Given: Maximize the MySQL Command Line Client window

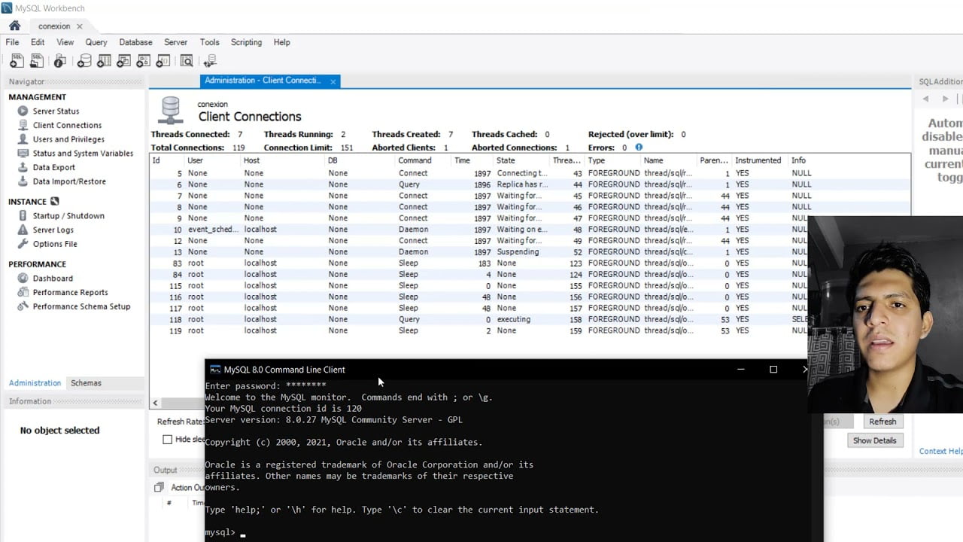Looking at the screenshot, I should click(773, 370).
